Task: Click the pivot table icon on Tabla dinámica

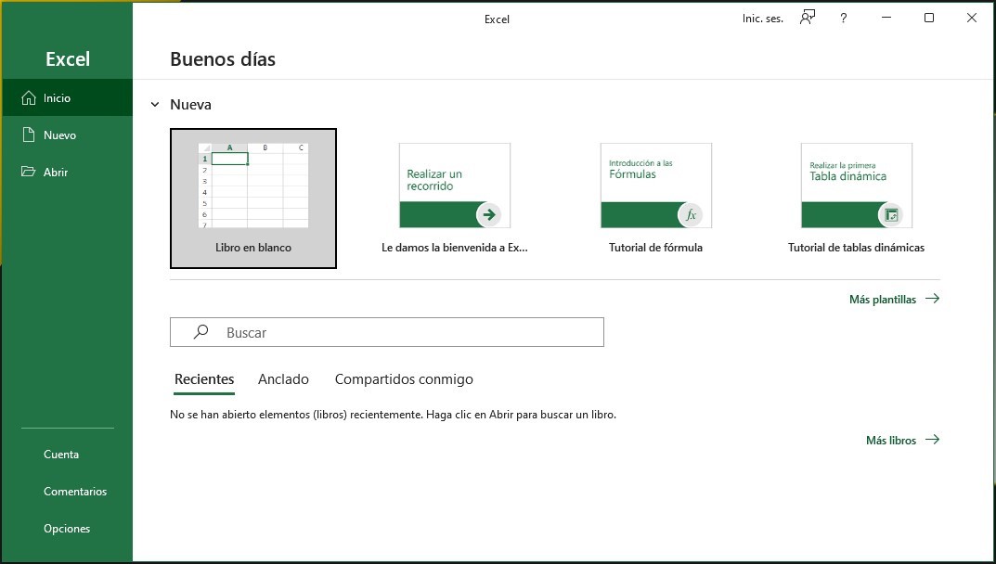Action: click(891, 215)
